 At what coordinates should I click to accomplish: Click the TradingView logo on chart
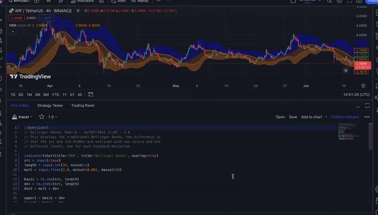pos(30,76)
